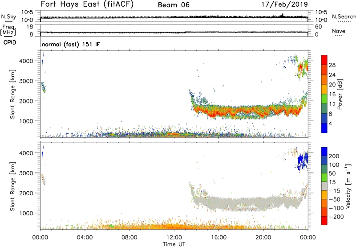
Task: Select the Time UT axis title
Action: tap(174, 244)
